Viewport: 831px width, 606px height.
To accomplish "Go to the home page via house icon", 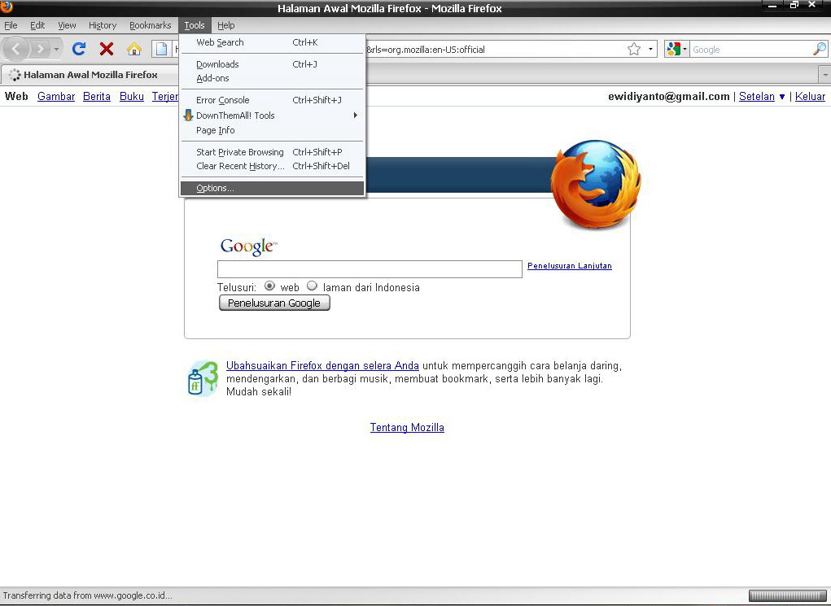I will (x=134, y=50).
